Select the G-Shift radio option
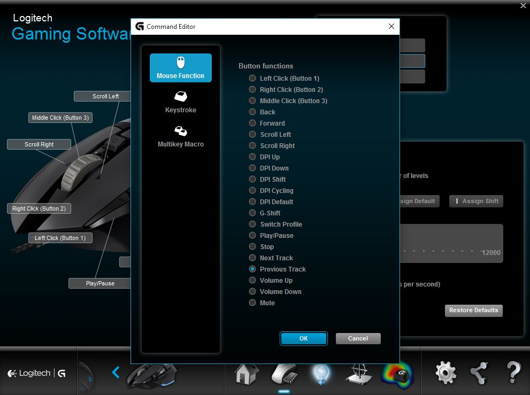Screen dimensions: 530x395 coord(252,213)
